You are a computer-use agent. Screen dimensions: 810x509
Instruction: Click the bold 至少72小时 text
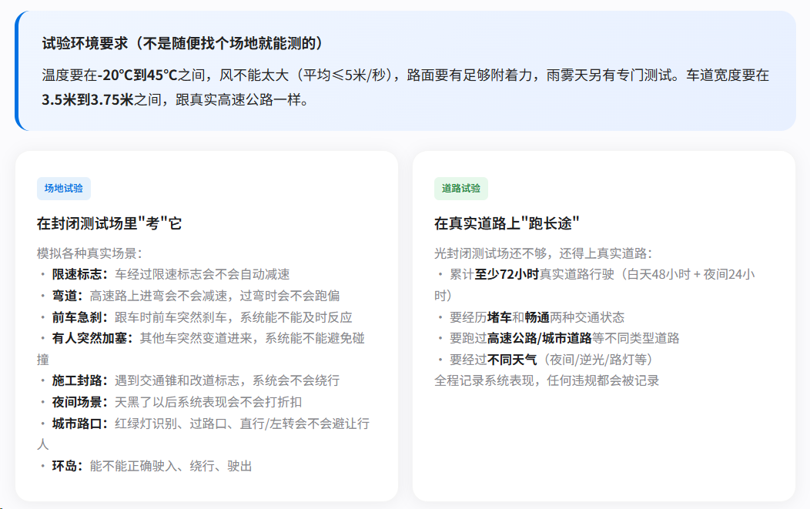[506, 274]
